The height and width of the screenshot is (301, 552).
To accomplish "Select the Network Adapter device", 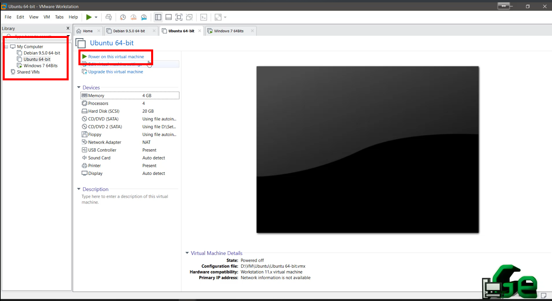I will (x=130, y=142).
